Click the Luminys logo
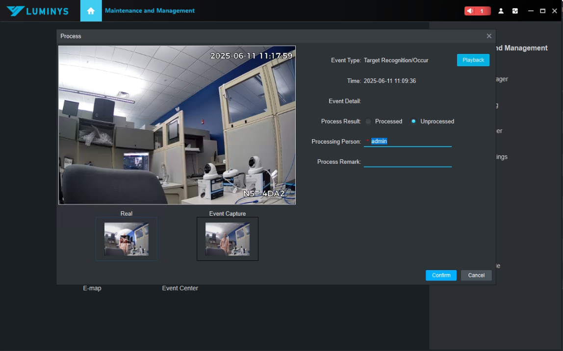Image resolution: width=563 pixels, height=351 pixels. pos(37,11)
